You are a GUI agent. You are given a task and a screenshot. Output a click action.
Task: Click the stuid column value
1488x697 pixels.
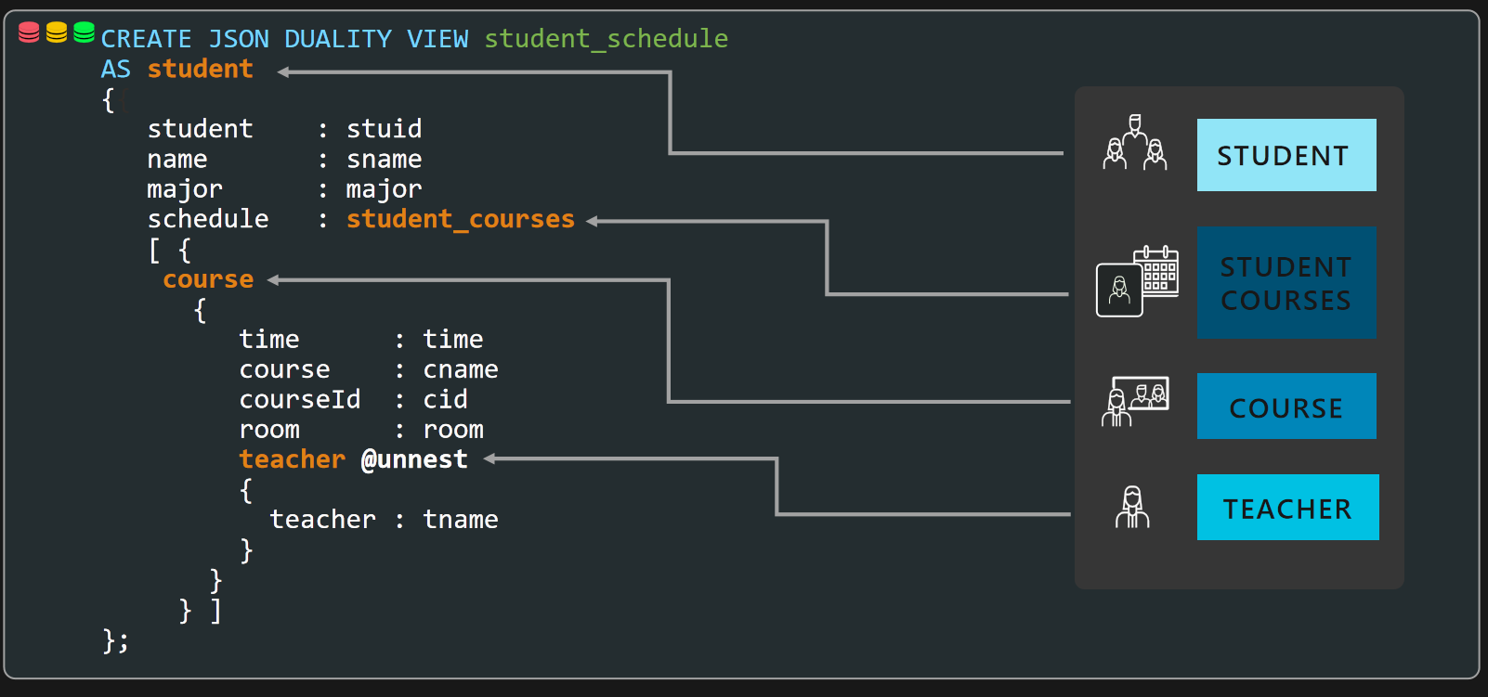point(384,129)
